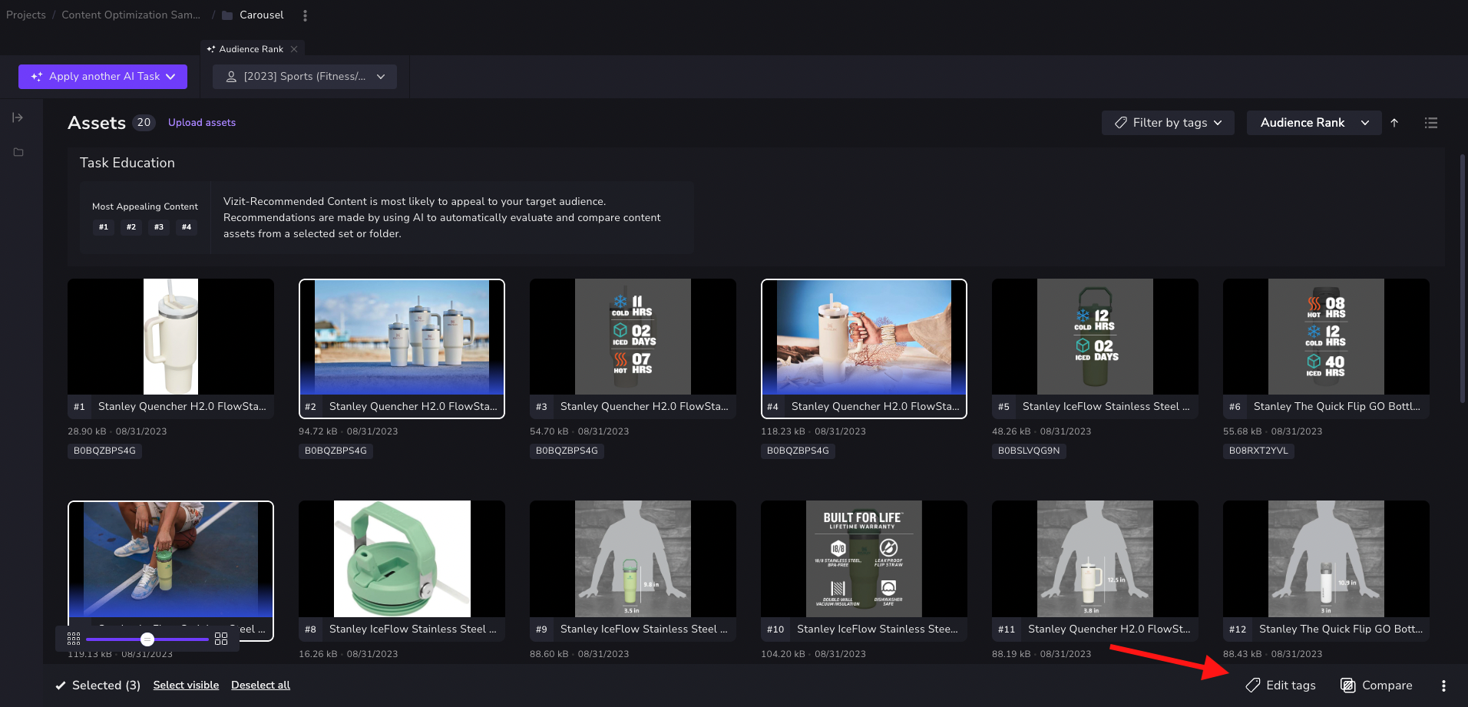
Task: Select the #5 Stanley IceFlow asset
Action: (x=1095, y=337)
